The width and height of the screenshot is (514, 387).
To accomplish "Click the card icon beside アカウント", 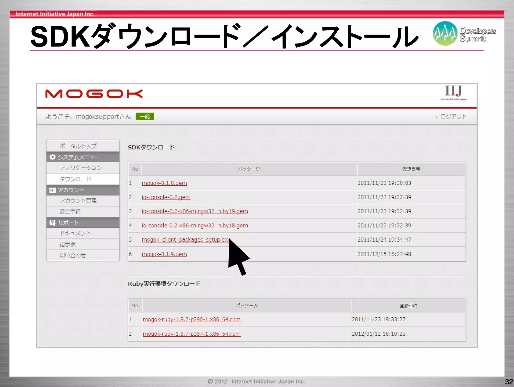I will pos(52,190).
